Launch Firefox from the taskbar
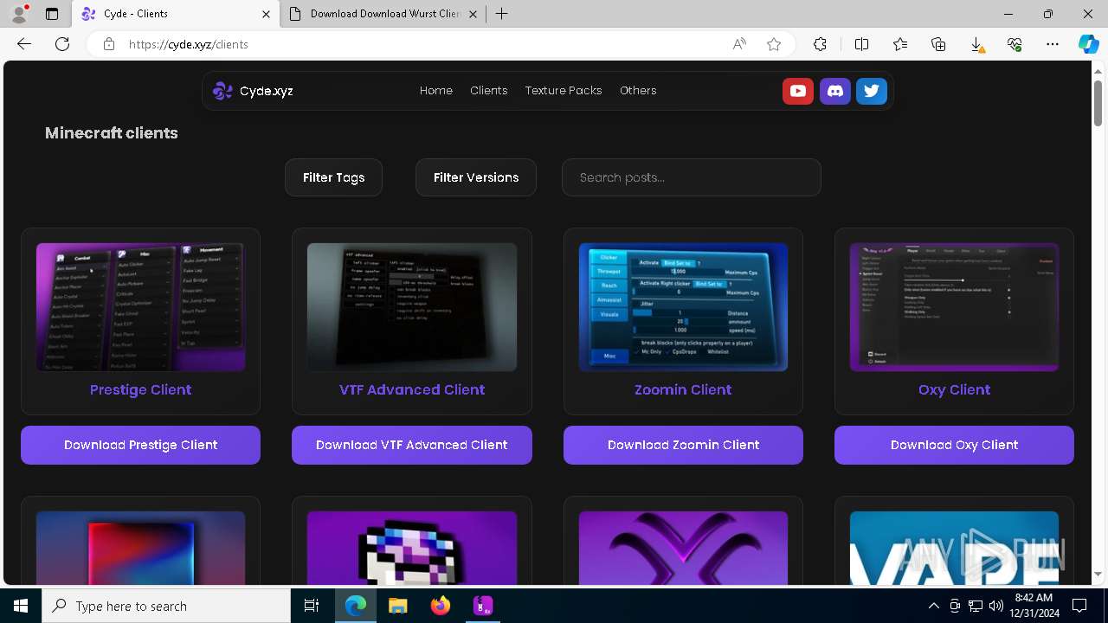The width and height of the screenshot is (1108, 623). [440, 606]
